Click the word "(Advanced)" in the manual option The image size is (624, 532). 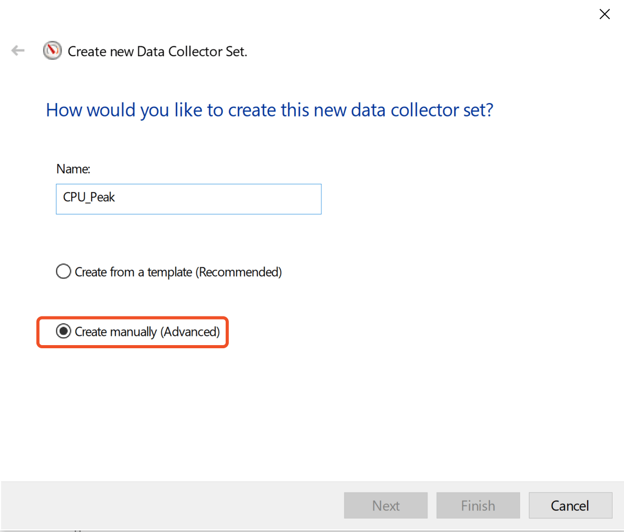190,332
